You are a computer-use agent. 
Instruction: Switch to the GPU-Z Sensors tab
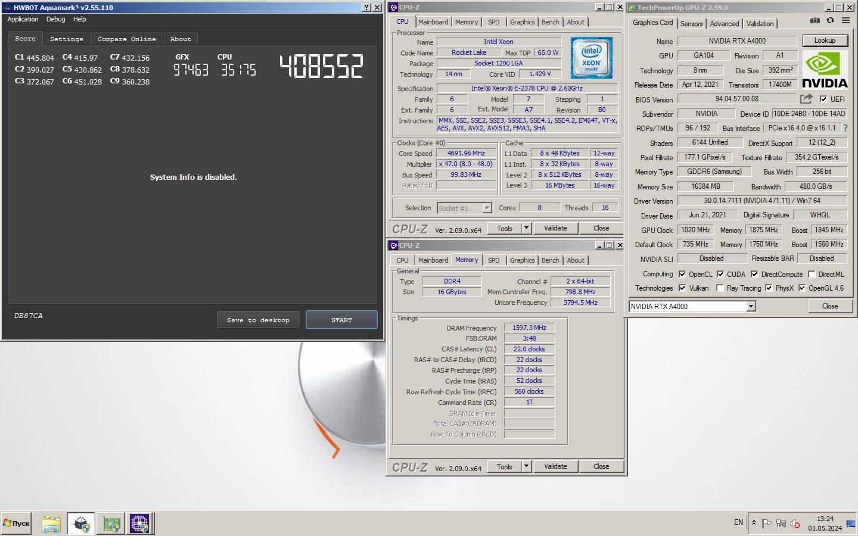691,24
